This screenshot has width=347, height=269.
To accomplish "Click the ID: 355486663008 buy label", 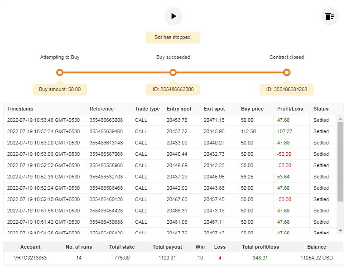I will [x=173, y=89].
